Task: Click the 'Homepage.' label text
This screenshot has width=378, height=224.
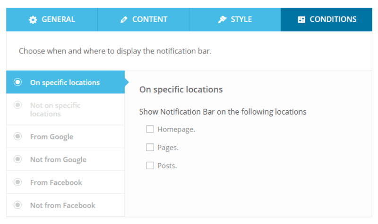Action: tap(176, 129)
